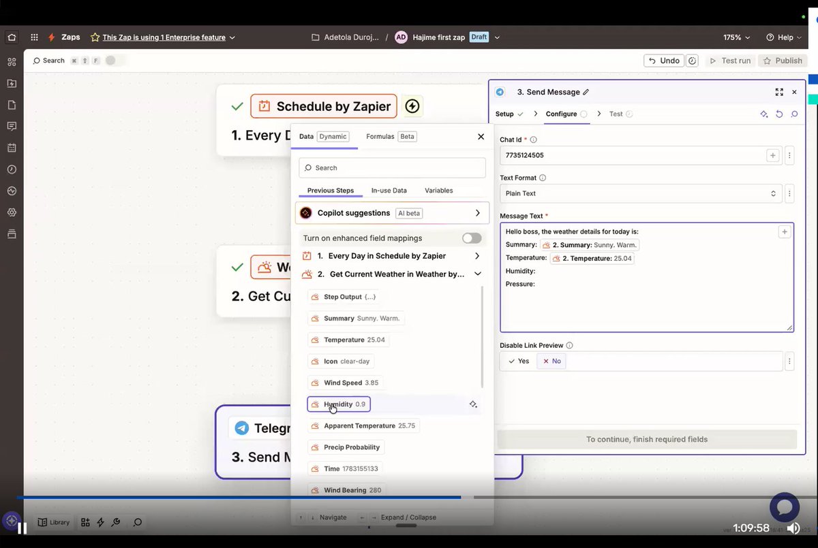The width and height of the screenshot is (818, 548).
Task: Click the Chat Id info icon
Action: pyautogui.click(x=534, y=140)
